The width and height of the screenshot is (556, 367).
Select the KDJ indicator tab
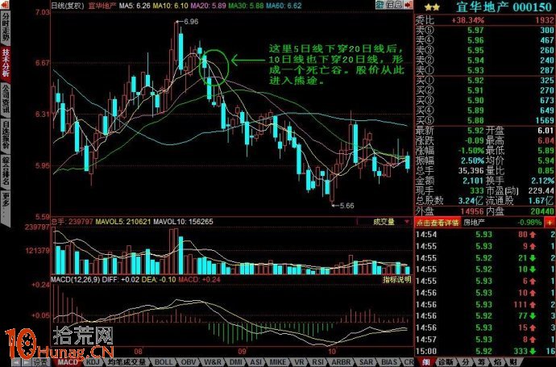(x=93, y=362)
